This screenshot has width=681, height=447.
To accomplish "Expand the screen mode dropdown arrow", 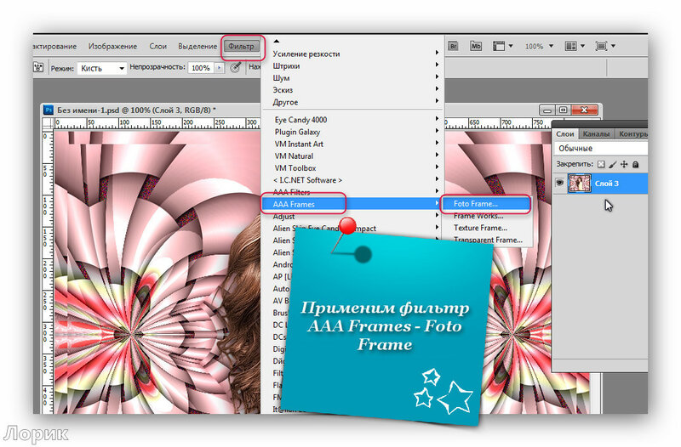I will coord(613,46).
